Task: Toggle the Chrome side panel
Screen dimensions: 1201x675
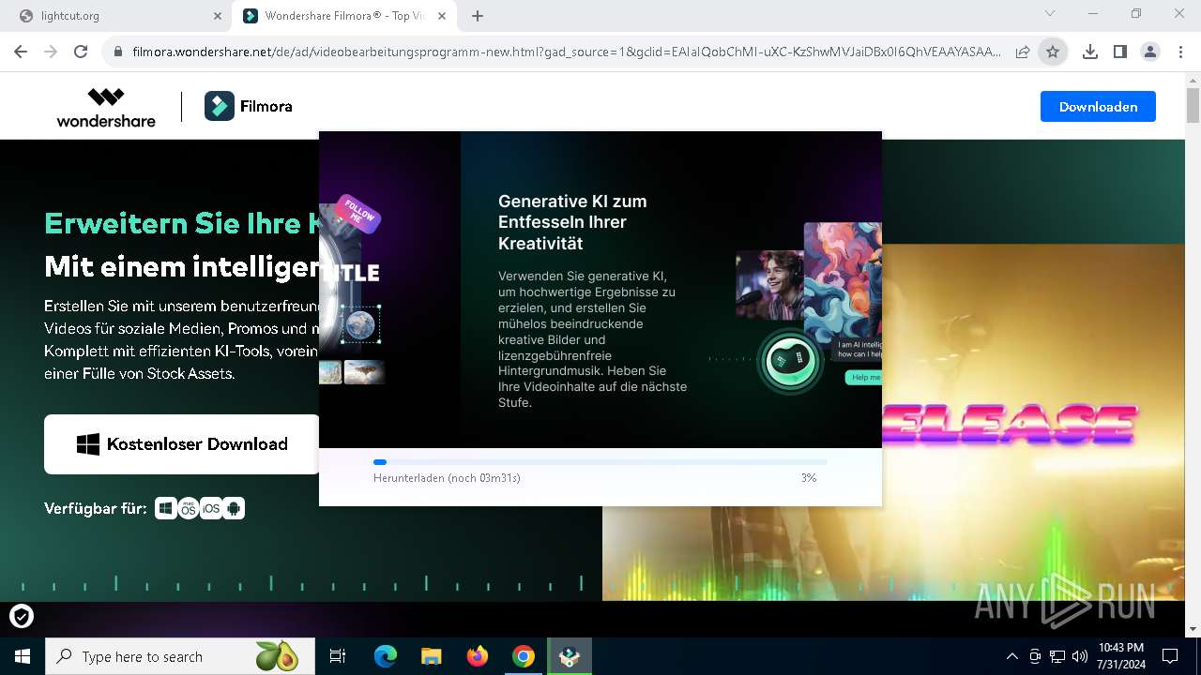Action: 1120,52
